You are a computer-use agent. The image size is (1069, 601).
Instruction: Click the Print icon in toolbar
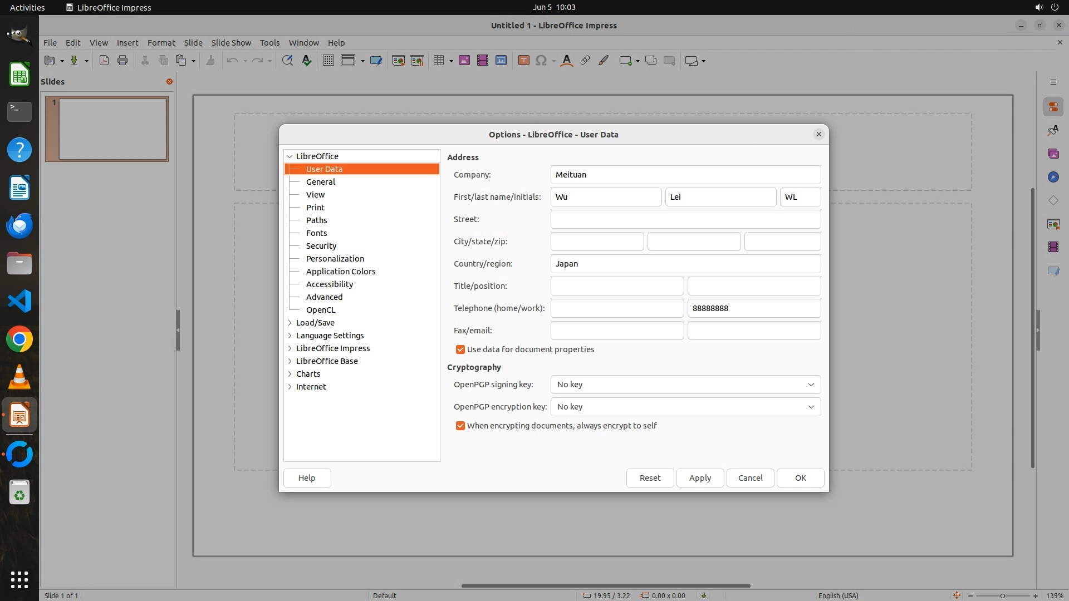click(x=122, y=61)
